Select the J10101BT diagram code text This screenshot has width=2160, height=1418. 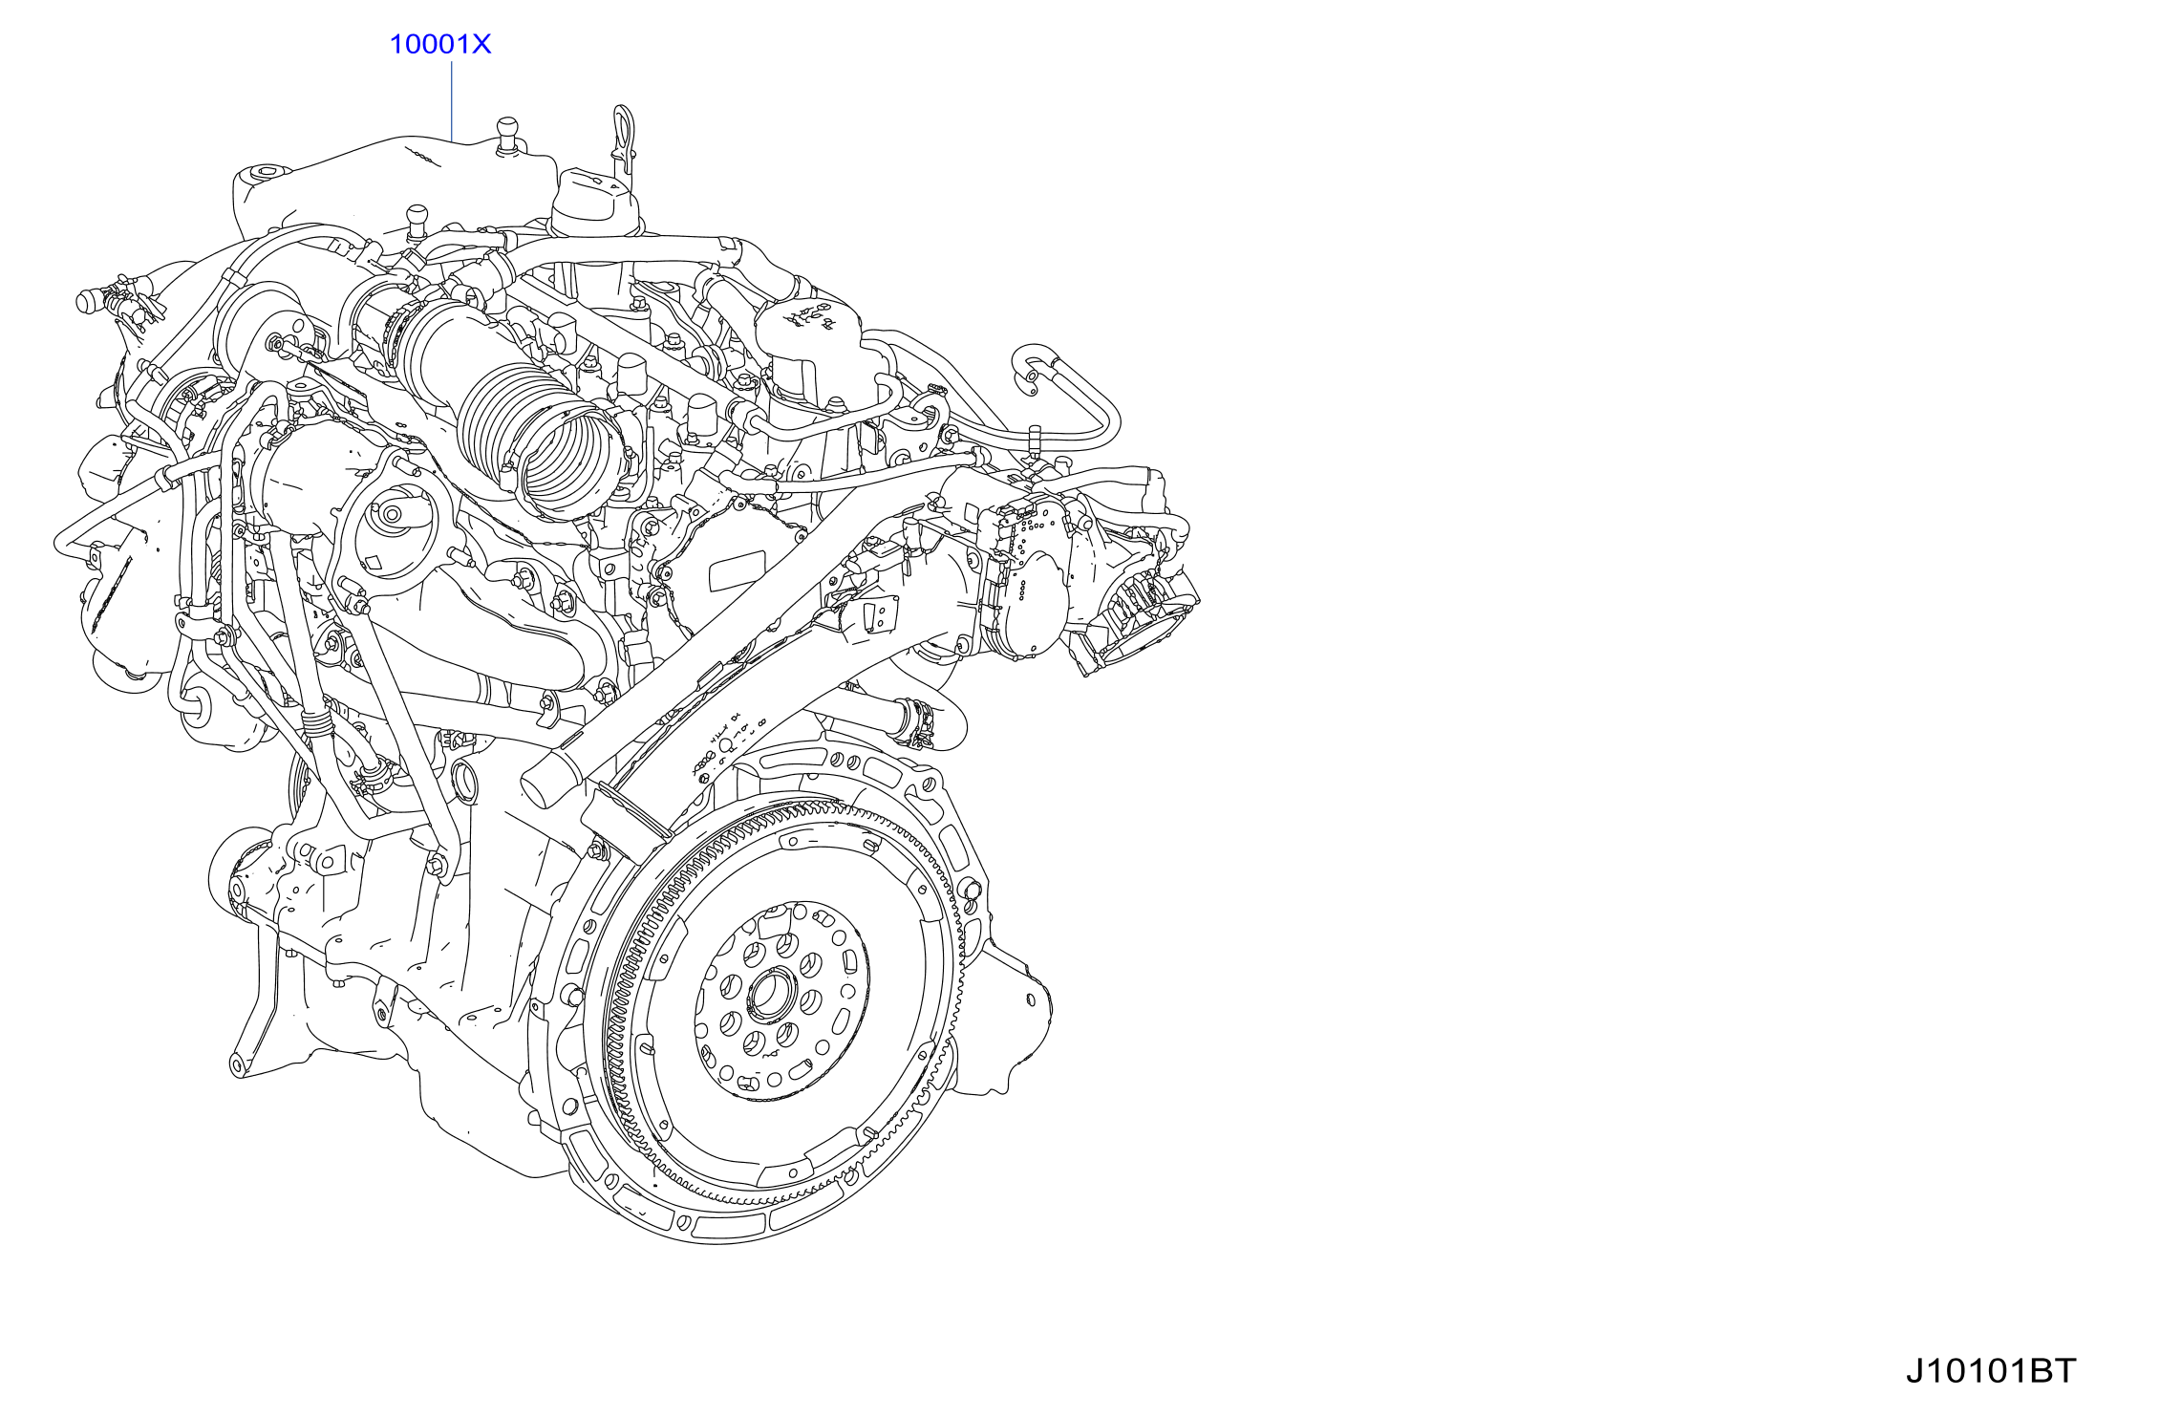(1991, 1371)
